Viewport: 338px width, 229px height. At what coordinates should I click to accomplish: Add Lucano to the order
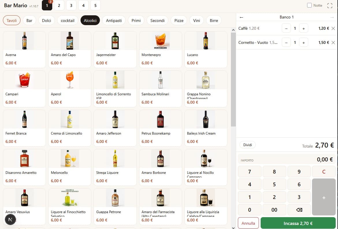206,50
